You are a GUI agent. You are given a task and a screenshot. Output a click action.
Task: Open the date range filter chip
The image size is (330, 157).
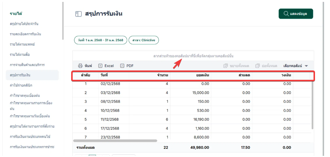pyautogui.click(x=100, y=40)
